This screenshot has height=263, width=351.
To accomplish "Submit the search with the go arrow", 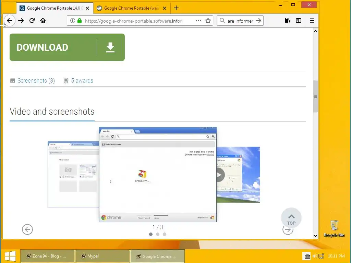I will tap(258, 21).
